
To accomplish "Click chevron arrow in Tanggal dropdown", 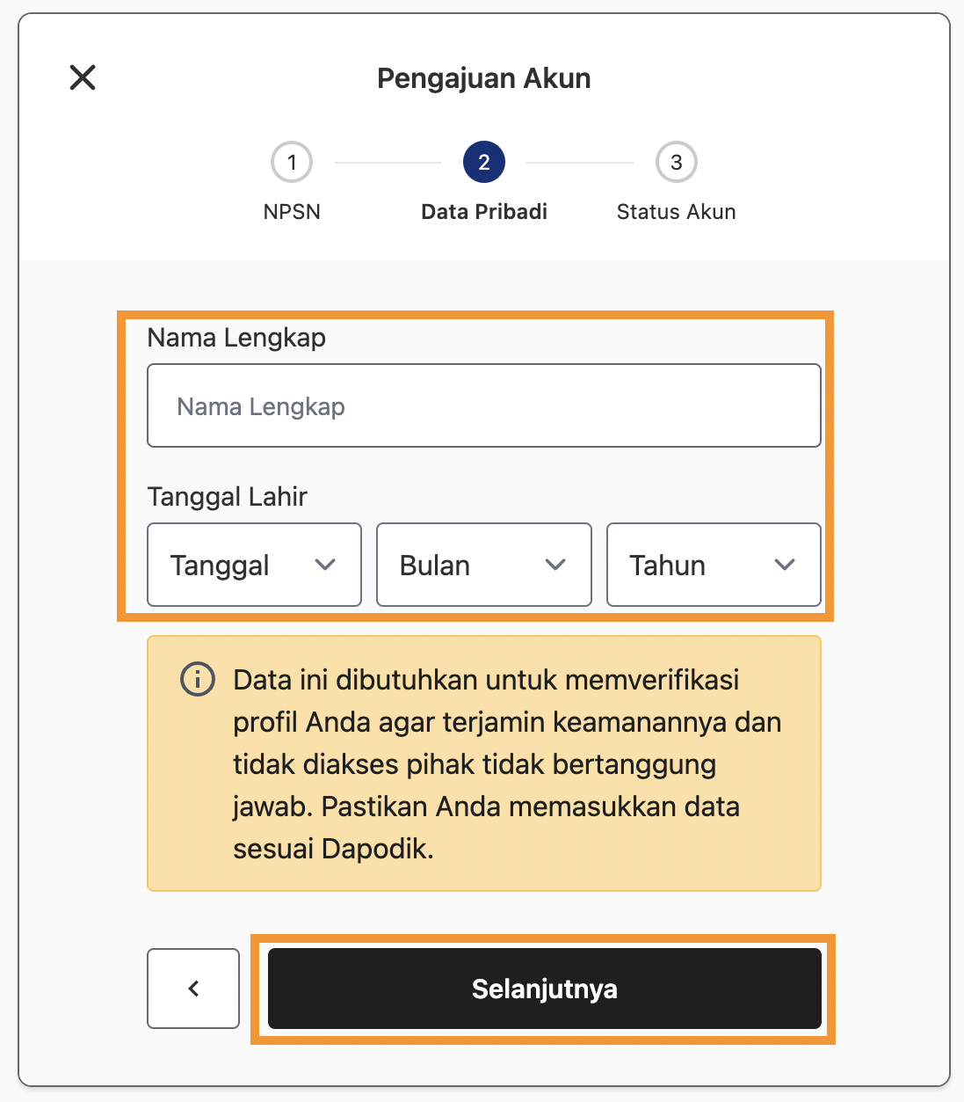I will [326, 565].
